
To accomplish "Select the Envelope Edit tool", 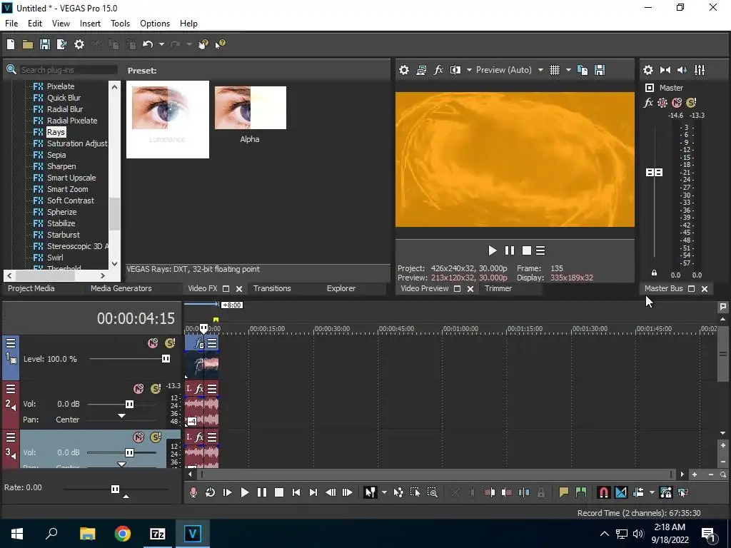I will pos(398,492).
